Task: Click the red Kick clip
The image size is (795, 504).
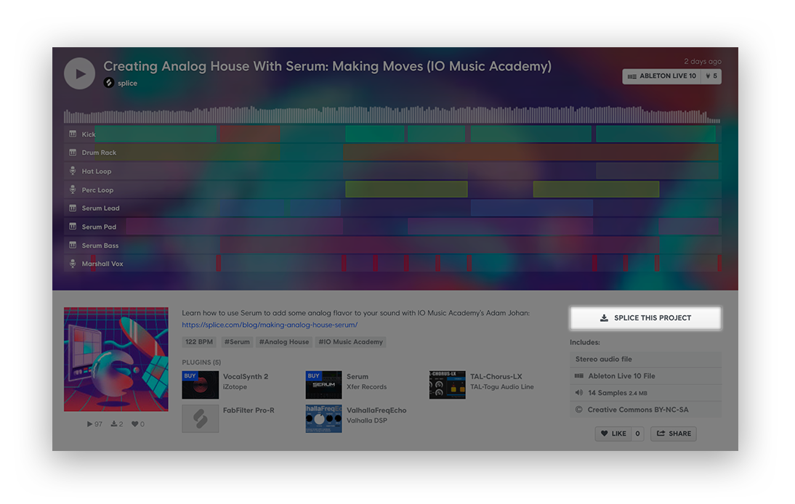Action: coord(249,134)
